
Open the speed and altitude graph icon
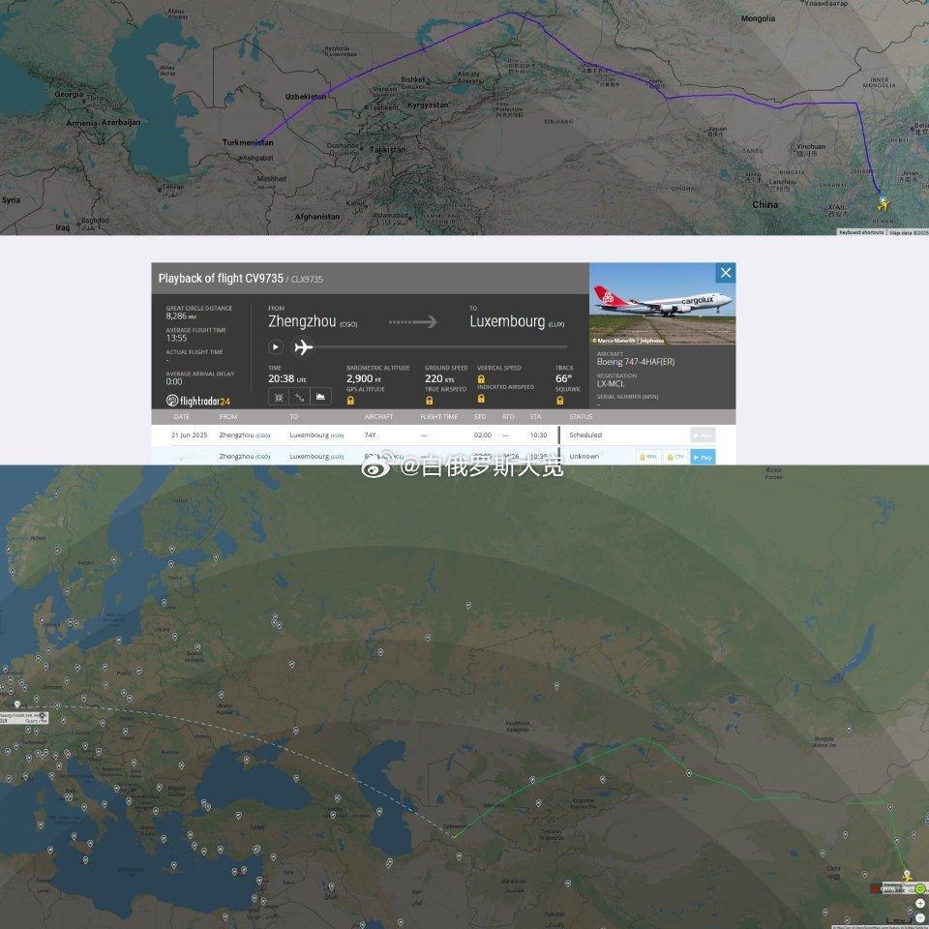click(x=320, y=397)
